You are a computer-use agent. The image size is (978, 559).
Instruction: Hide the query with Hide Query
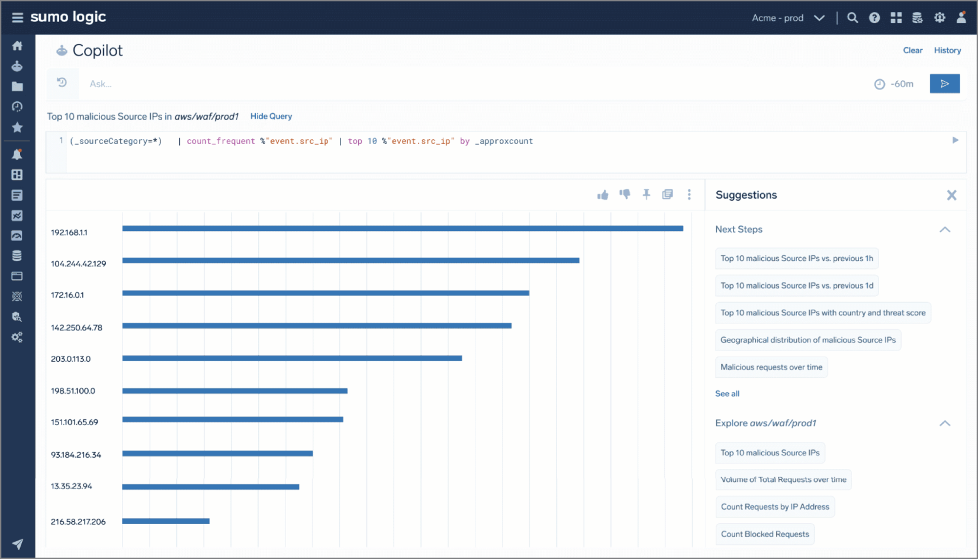[271, 116]
